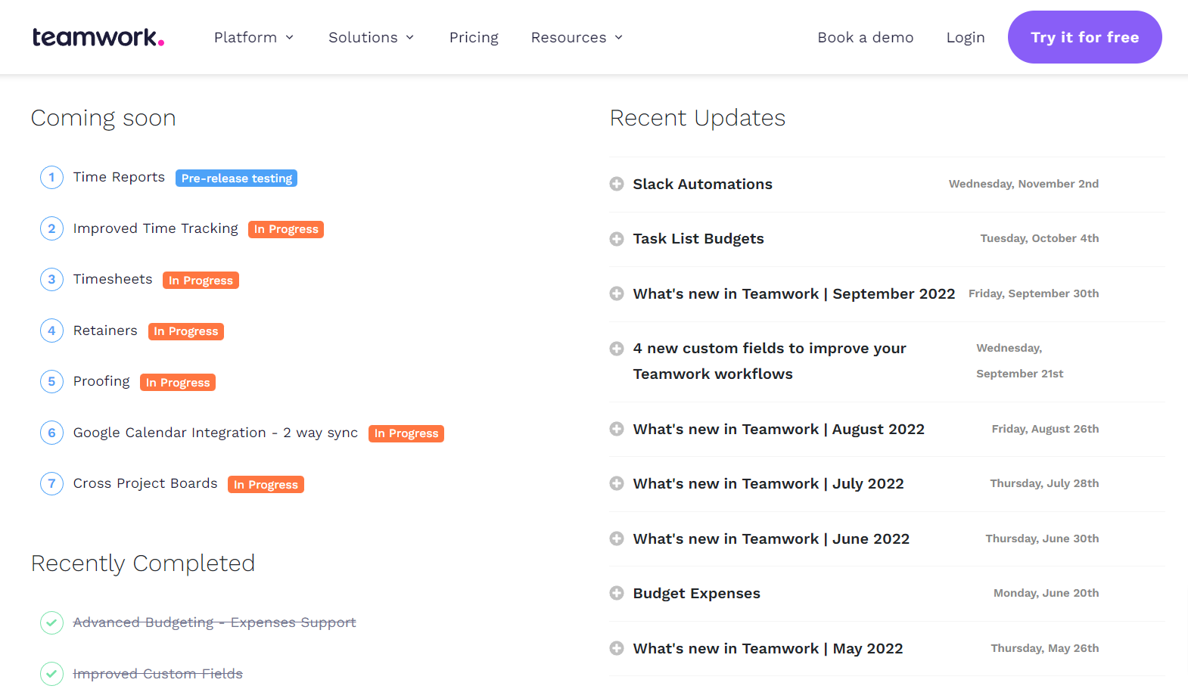Viewport: 1188px width, 689px height.
Task: Click the Pre-release testing badge
Action: tap(237, 178)
